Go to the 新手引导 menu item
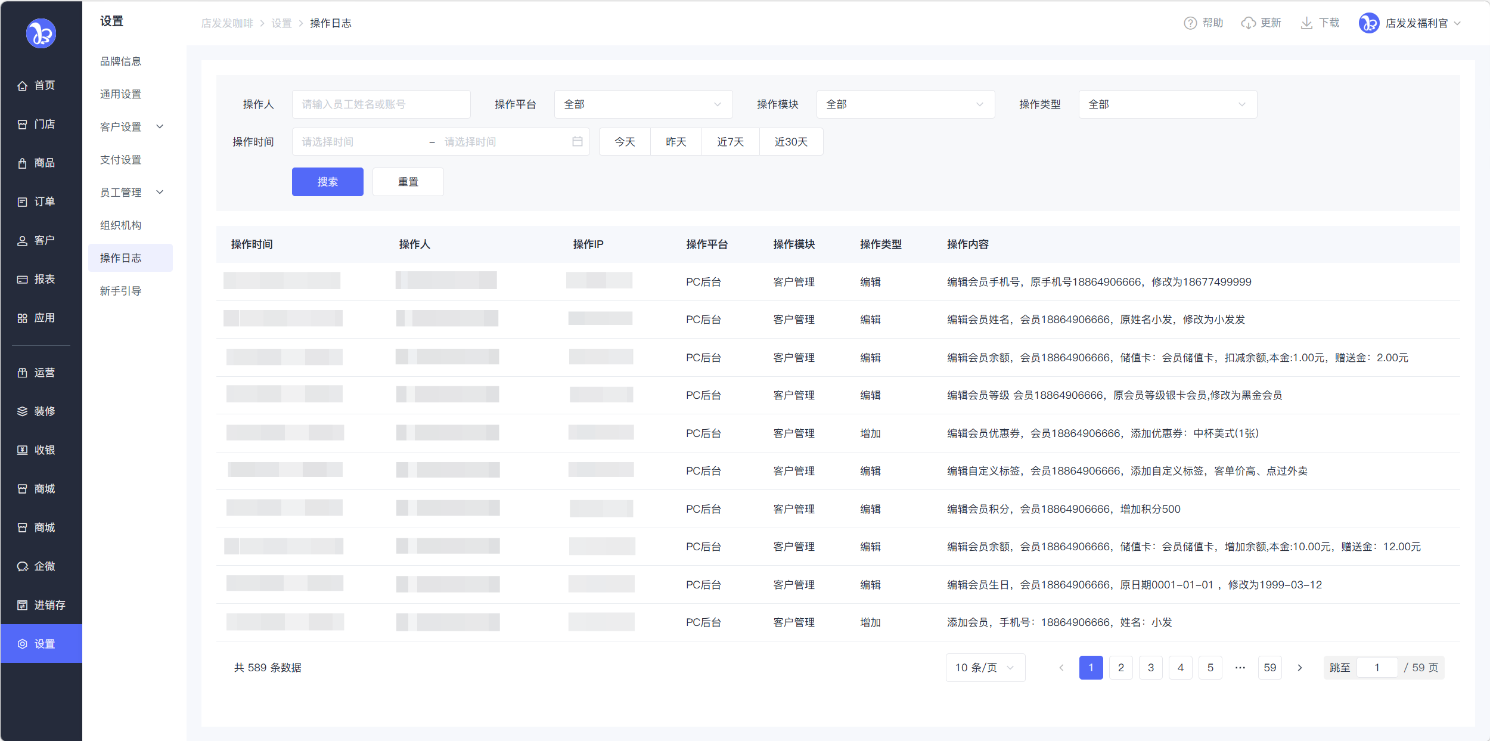The width and height of the screenshot is (1490, 741). pos(121,291)
